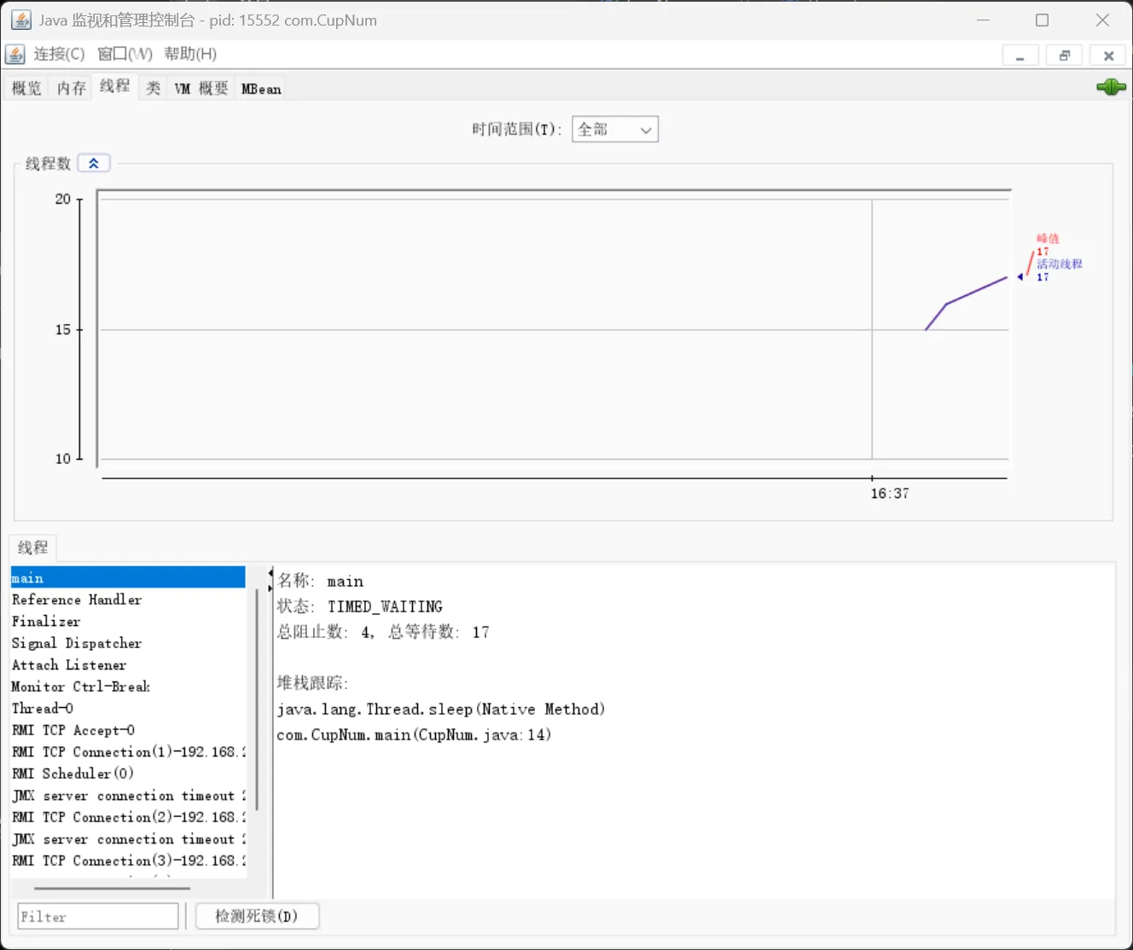Open the 帮助 menu
Viewport: 1133px width, 950px height.
[x=190, y=55]
